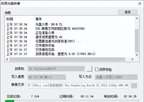The height and width of the screenshot is (102, 144).
Task: Click the horizontal scrollbar thumb under messages
Action: coord(67,59)
